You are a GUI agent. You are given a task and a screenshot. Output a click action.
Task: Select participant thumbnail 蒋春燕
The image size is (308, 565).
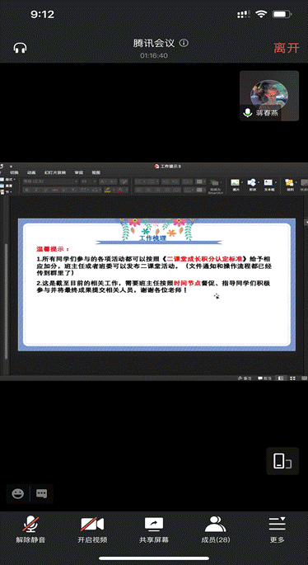tap(269, 96)
